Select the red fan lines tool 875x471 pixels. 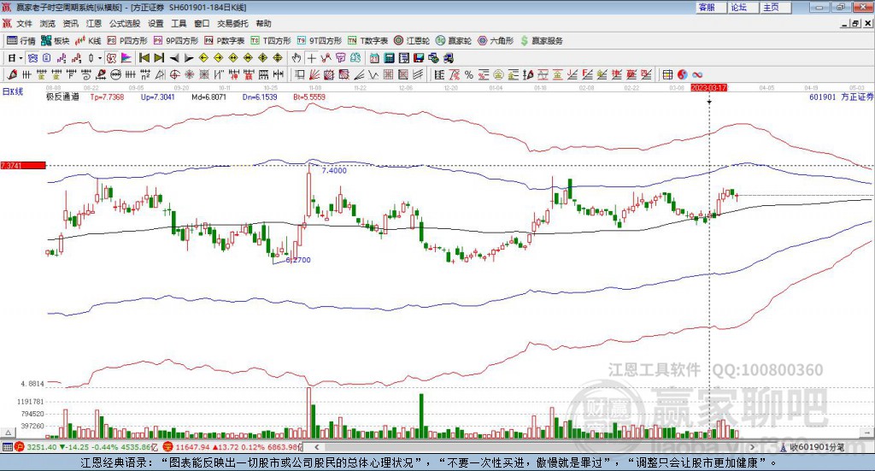[314, 74]
